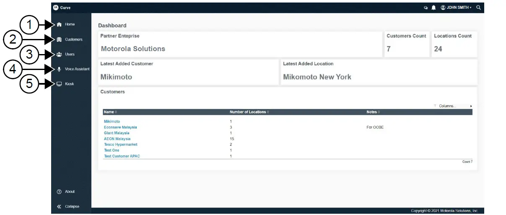Open Customers menu item
506x215 pixels.
click(74, 39)
